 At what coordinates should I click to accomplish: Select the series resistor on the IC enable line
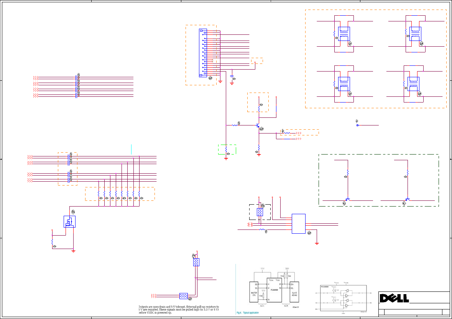click(262, 229)
